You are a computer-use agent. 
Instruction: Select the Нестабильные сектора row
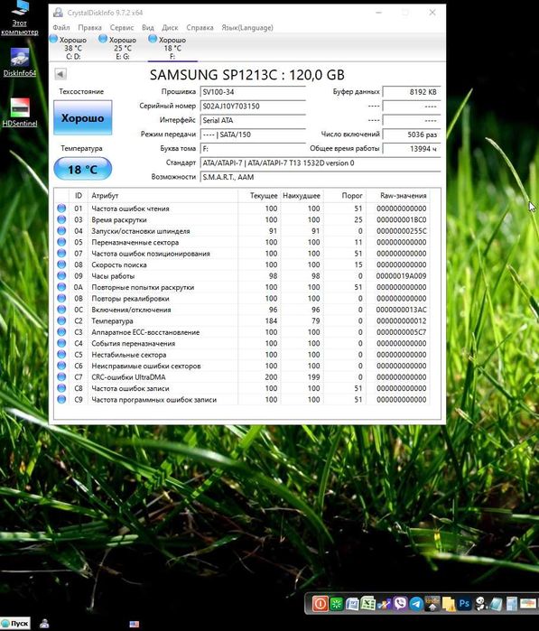click(242, 355)
